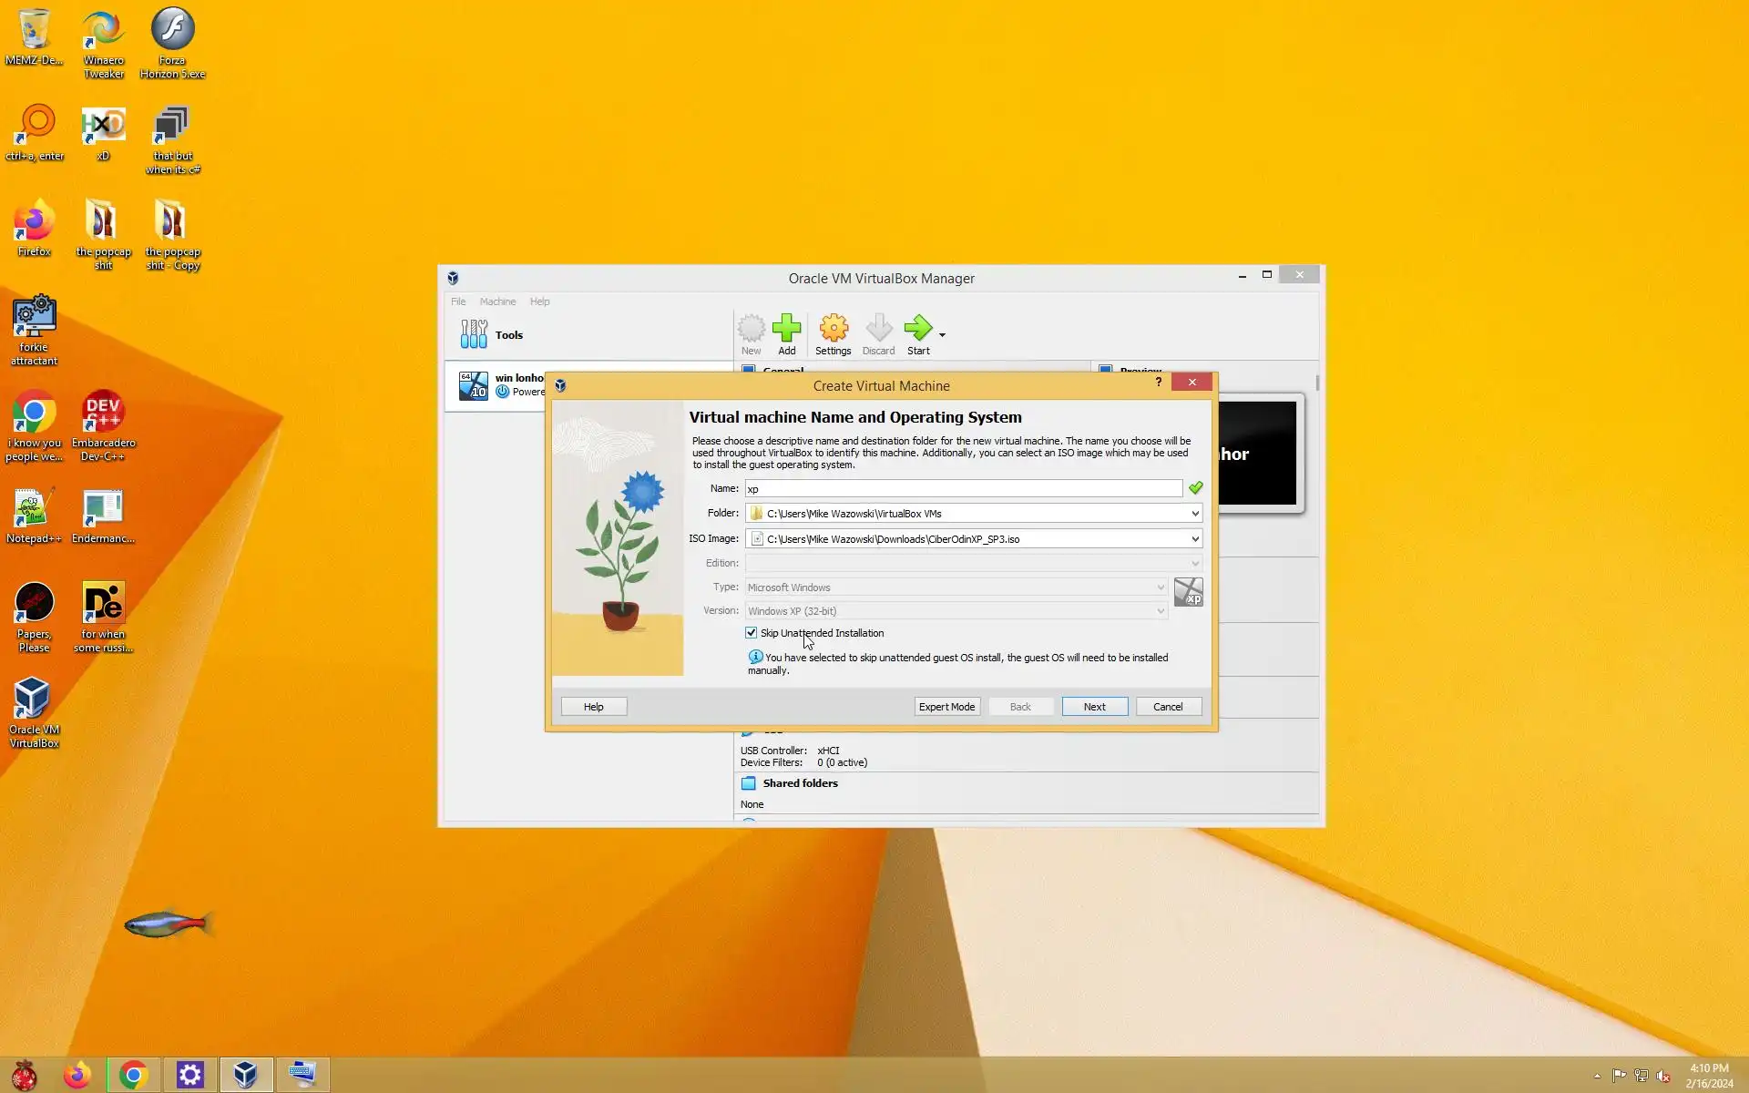Click the Add machine toolbar icon
This screenshot has height=1093, width=1749.
coord(786,329)
